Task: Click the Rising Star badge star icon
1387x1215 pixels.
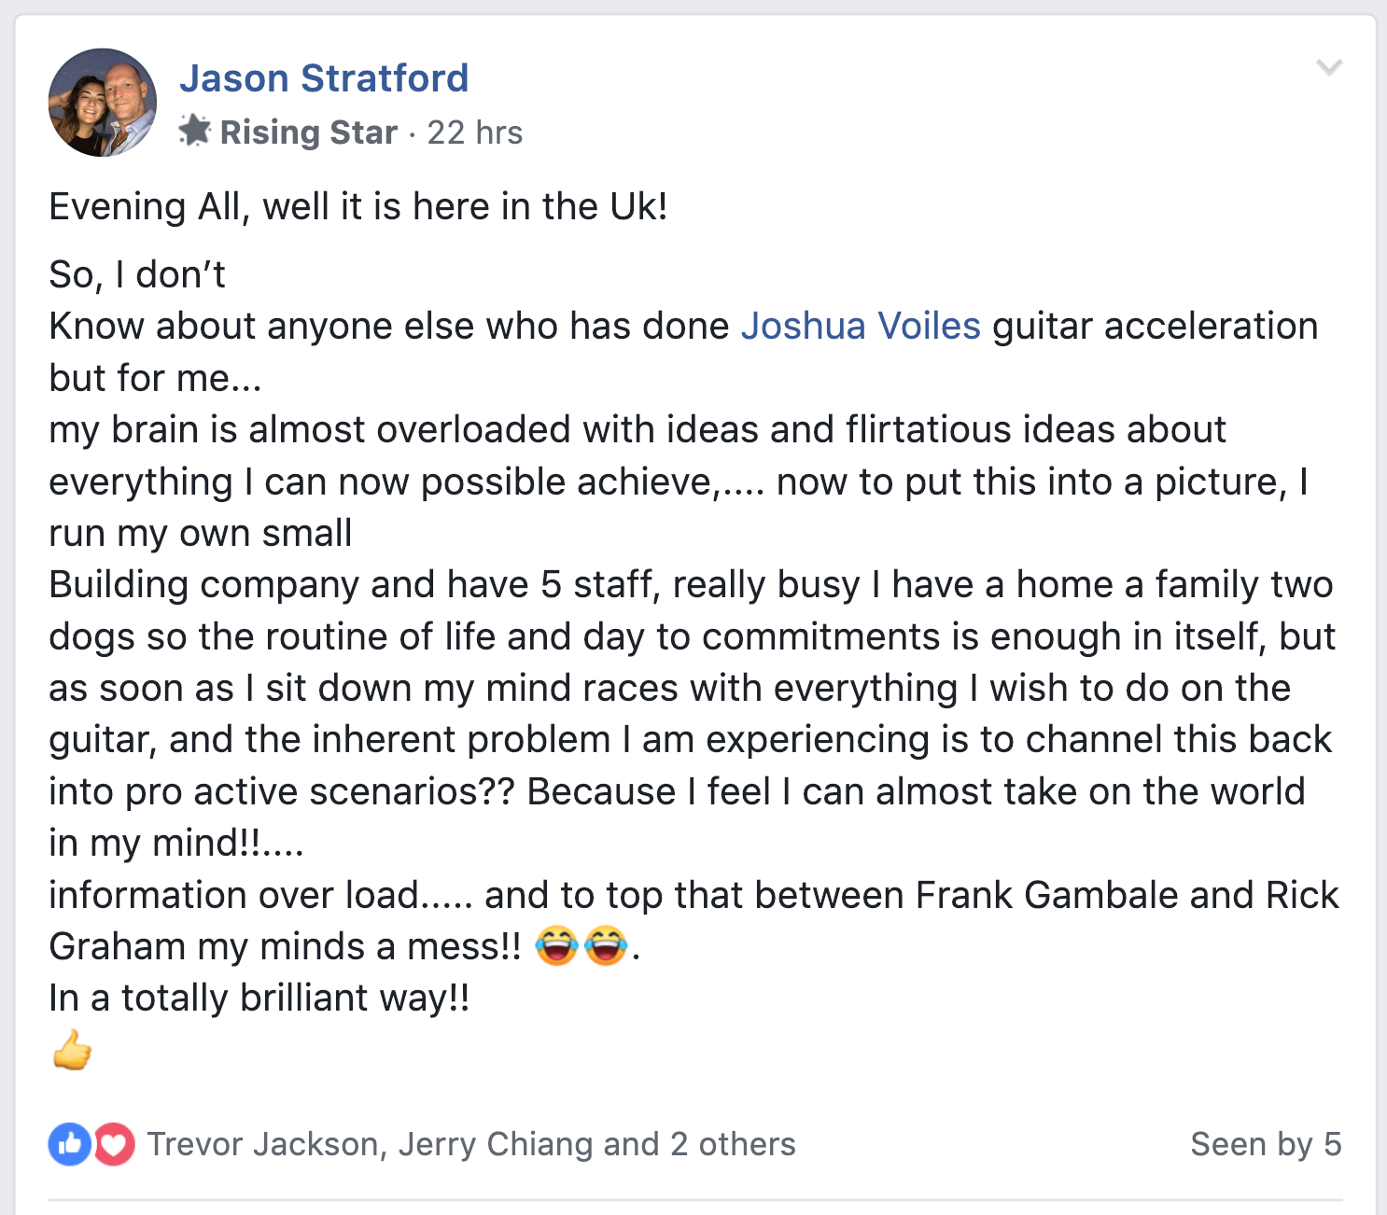Action: (195, 132)
